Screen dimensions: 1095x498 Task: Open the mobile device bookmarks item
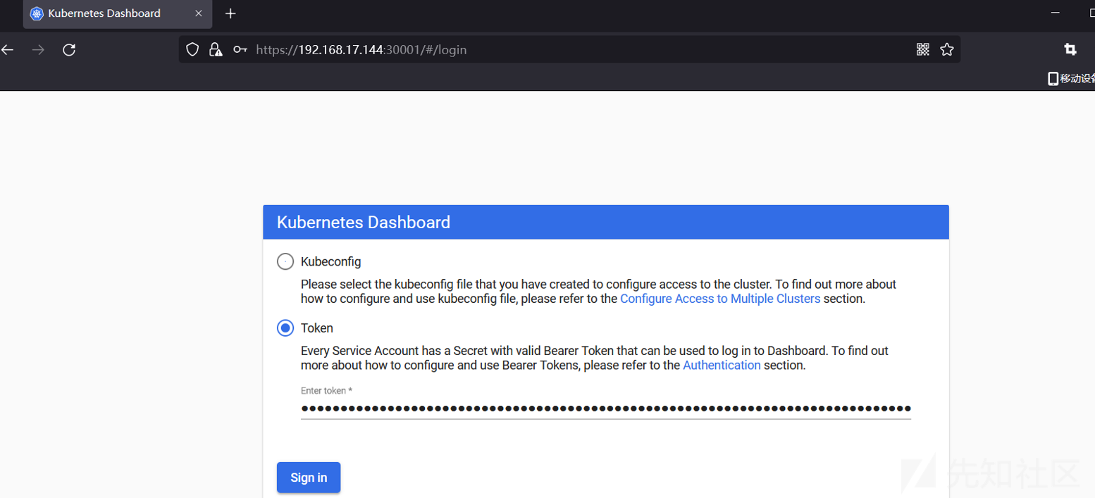click(1071, 78)
